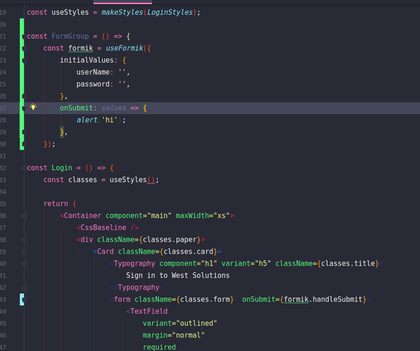Click the TextField tag name
Image resolution: width=420 pixels, height=351 pixels.
[149, 311]
